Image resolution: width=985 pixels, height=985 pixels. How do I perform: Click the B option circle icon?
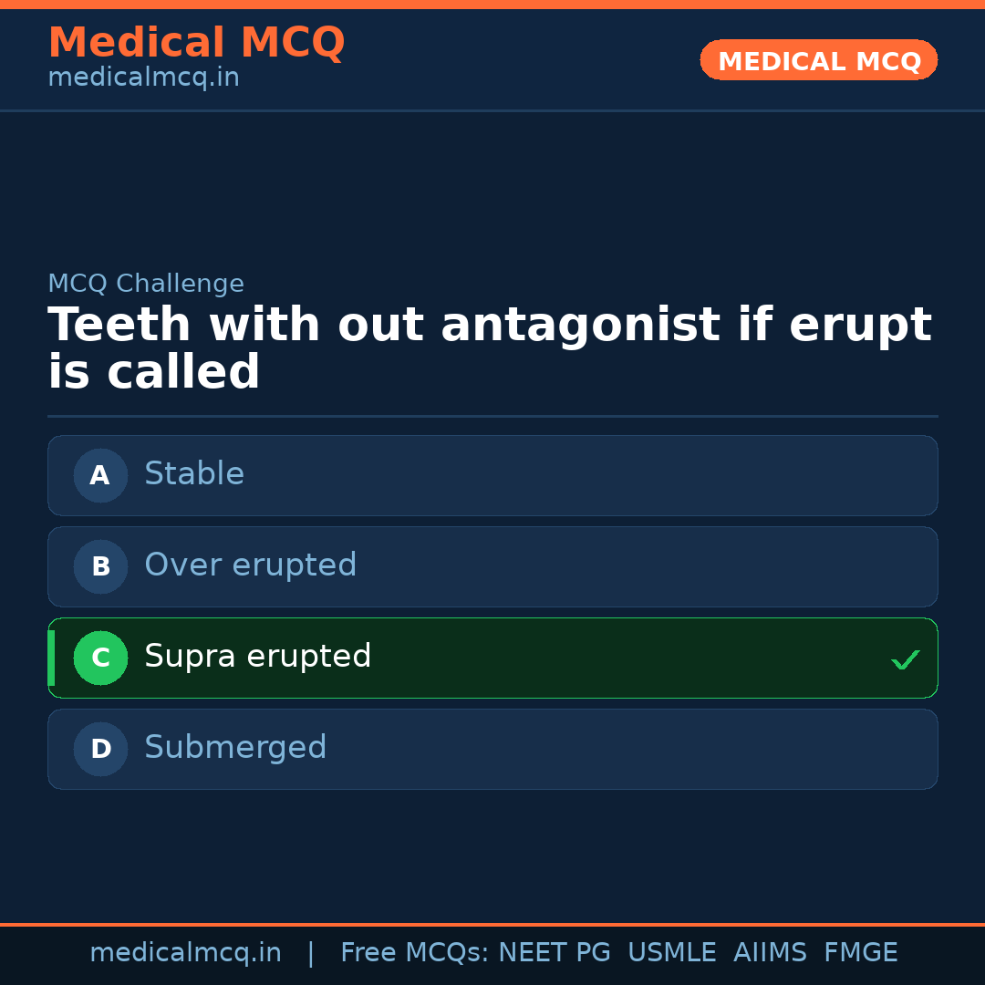(x=100, y=566)
